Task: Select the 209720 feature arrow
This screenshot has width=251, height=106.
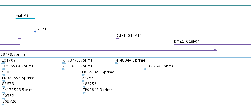Action: [x=3, y=105]
